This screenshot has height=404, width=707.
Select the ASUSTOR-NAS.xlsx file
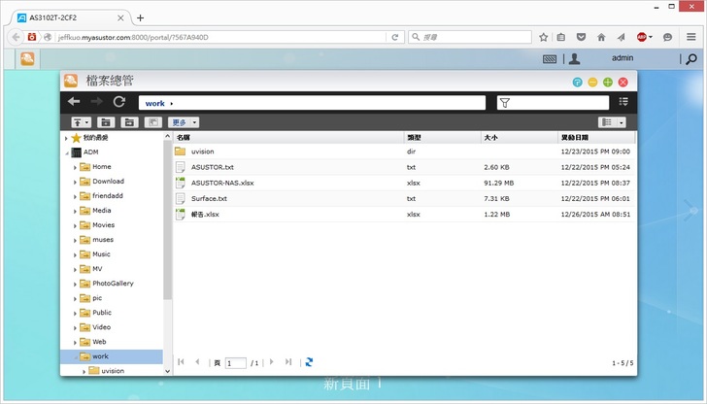click(x=222, y=183)
